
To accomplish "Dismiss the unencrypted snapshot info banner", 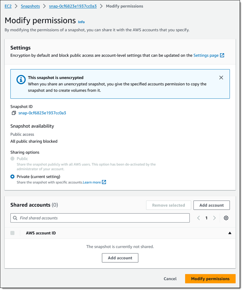I will (x=221, y=78).
